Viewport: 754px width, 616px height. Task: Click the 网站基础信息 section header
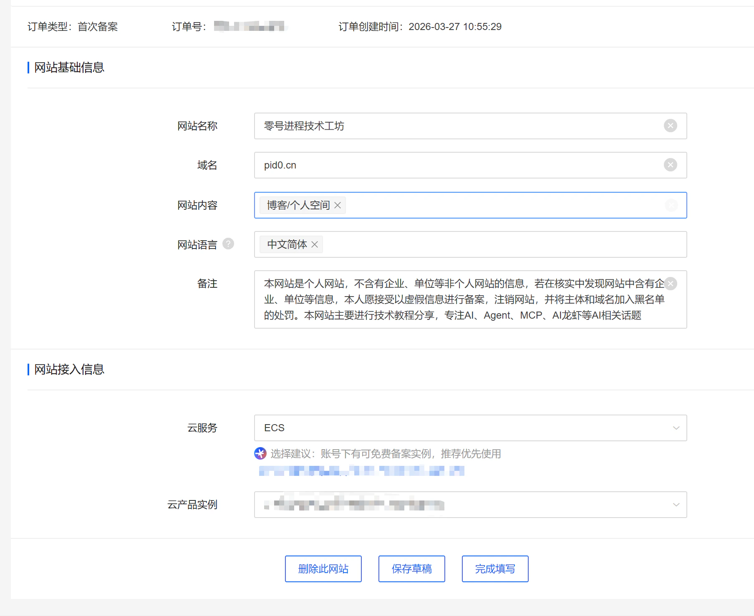[69, 67]
